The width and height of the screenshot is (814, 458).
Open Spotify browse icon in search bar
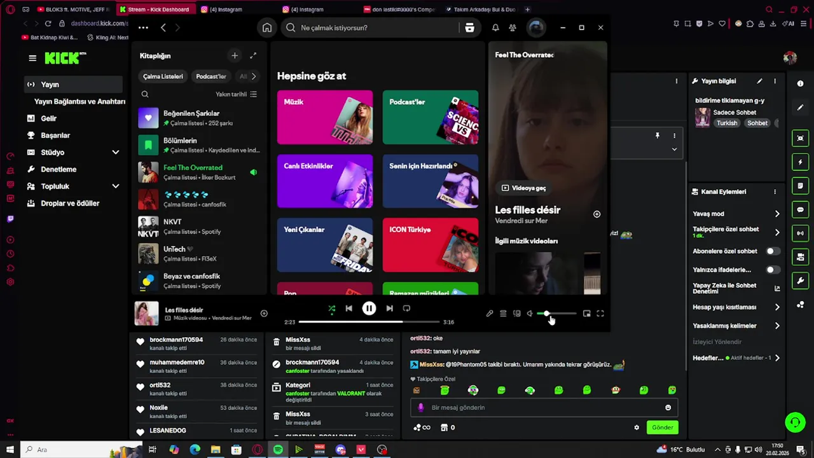[469, 28]
